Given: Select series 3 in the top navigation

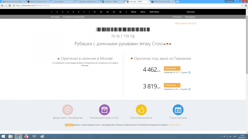Looking at the screenshot, I should pyautogui.click(x=63, y=12).
